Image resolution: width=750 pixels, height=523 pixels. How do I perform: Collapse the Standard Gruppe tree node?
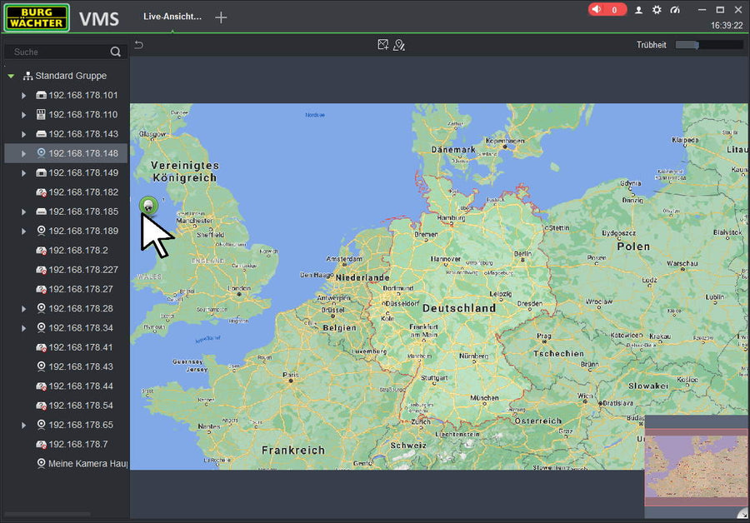(x=12, y=76)
